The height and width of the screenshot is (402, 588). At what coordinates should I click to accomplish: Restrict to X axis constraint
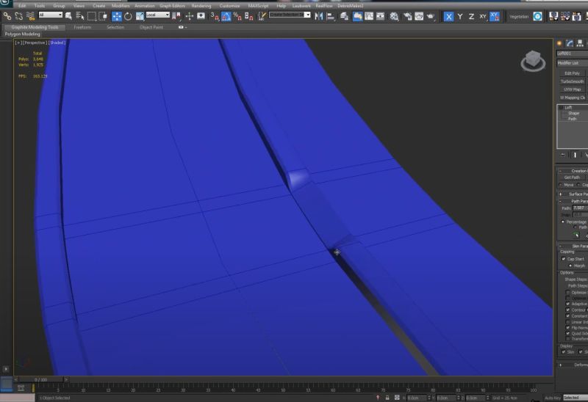448,16
